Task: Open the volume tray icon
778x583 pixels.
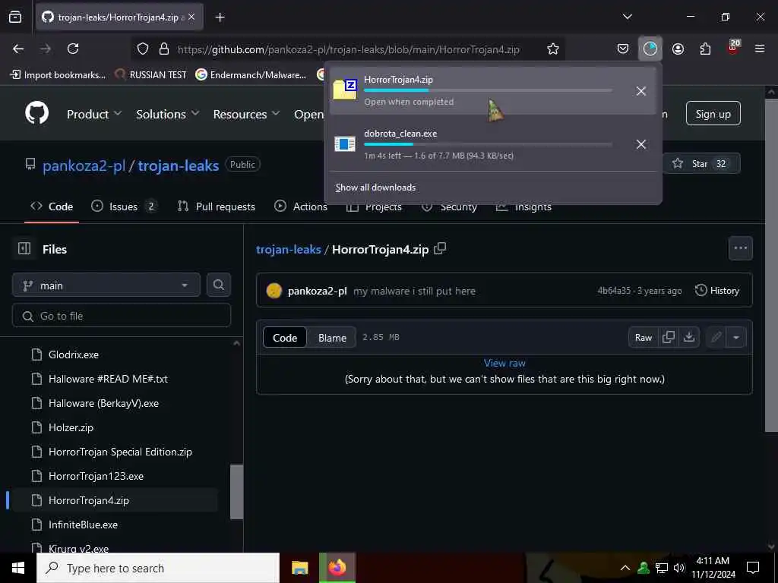Action: click(x=679, y=568)
